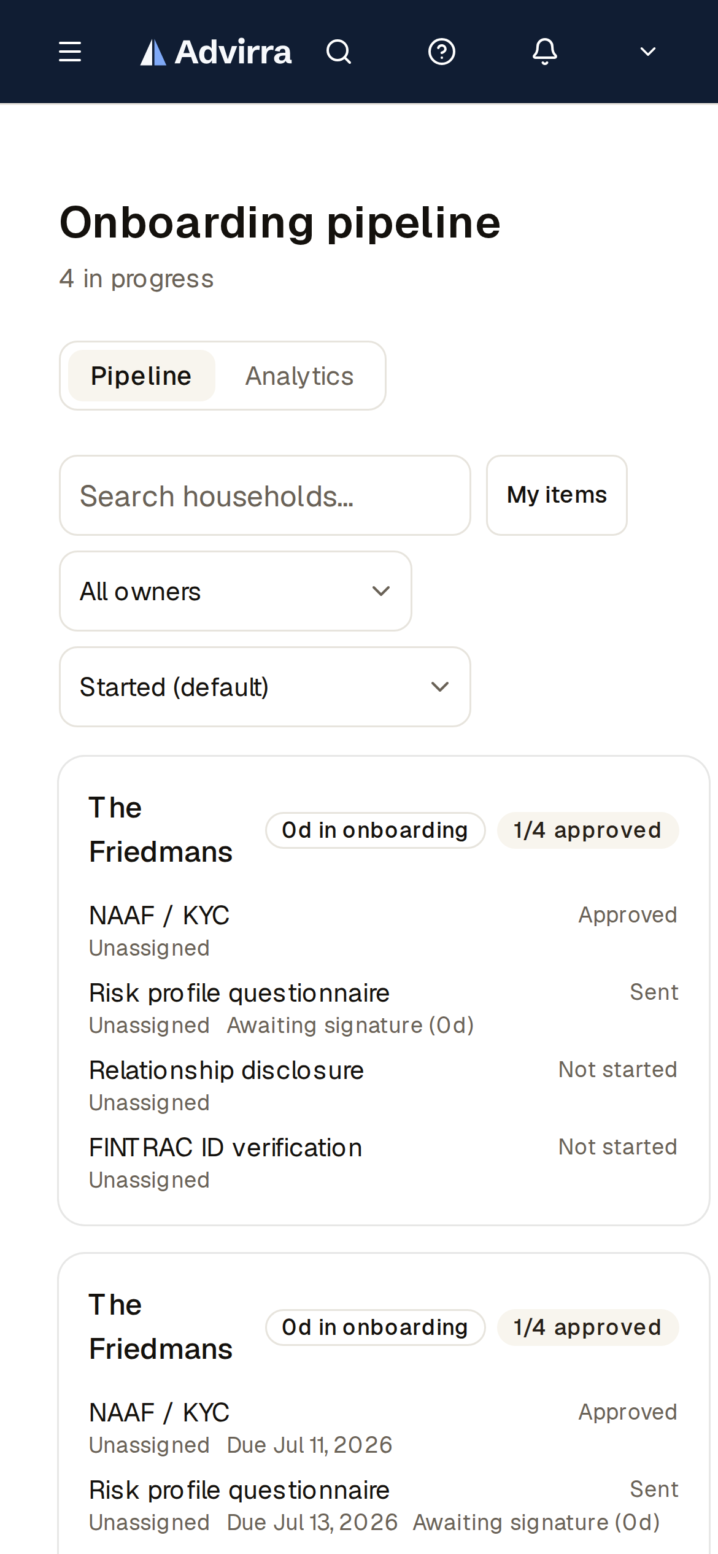Image resolution: width=718 pixels, height=1554 pixels.
Task: Open the Started (default) sort dropdown
Action: pyautogui.click(x=265, y=687)
